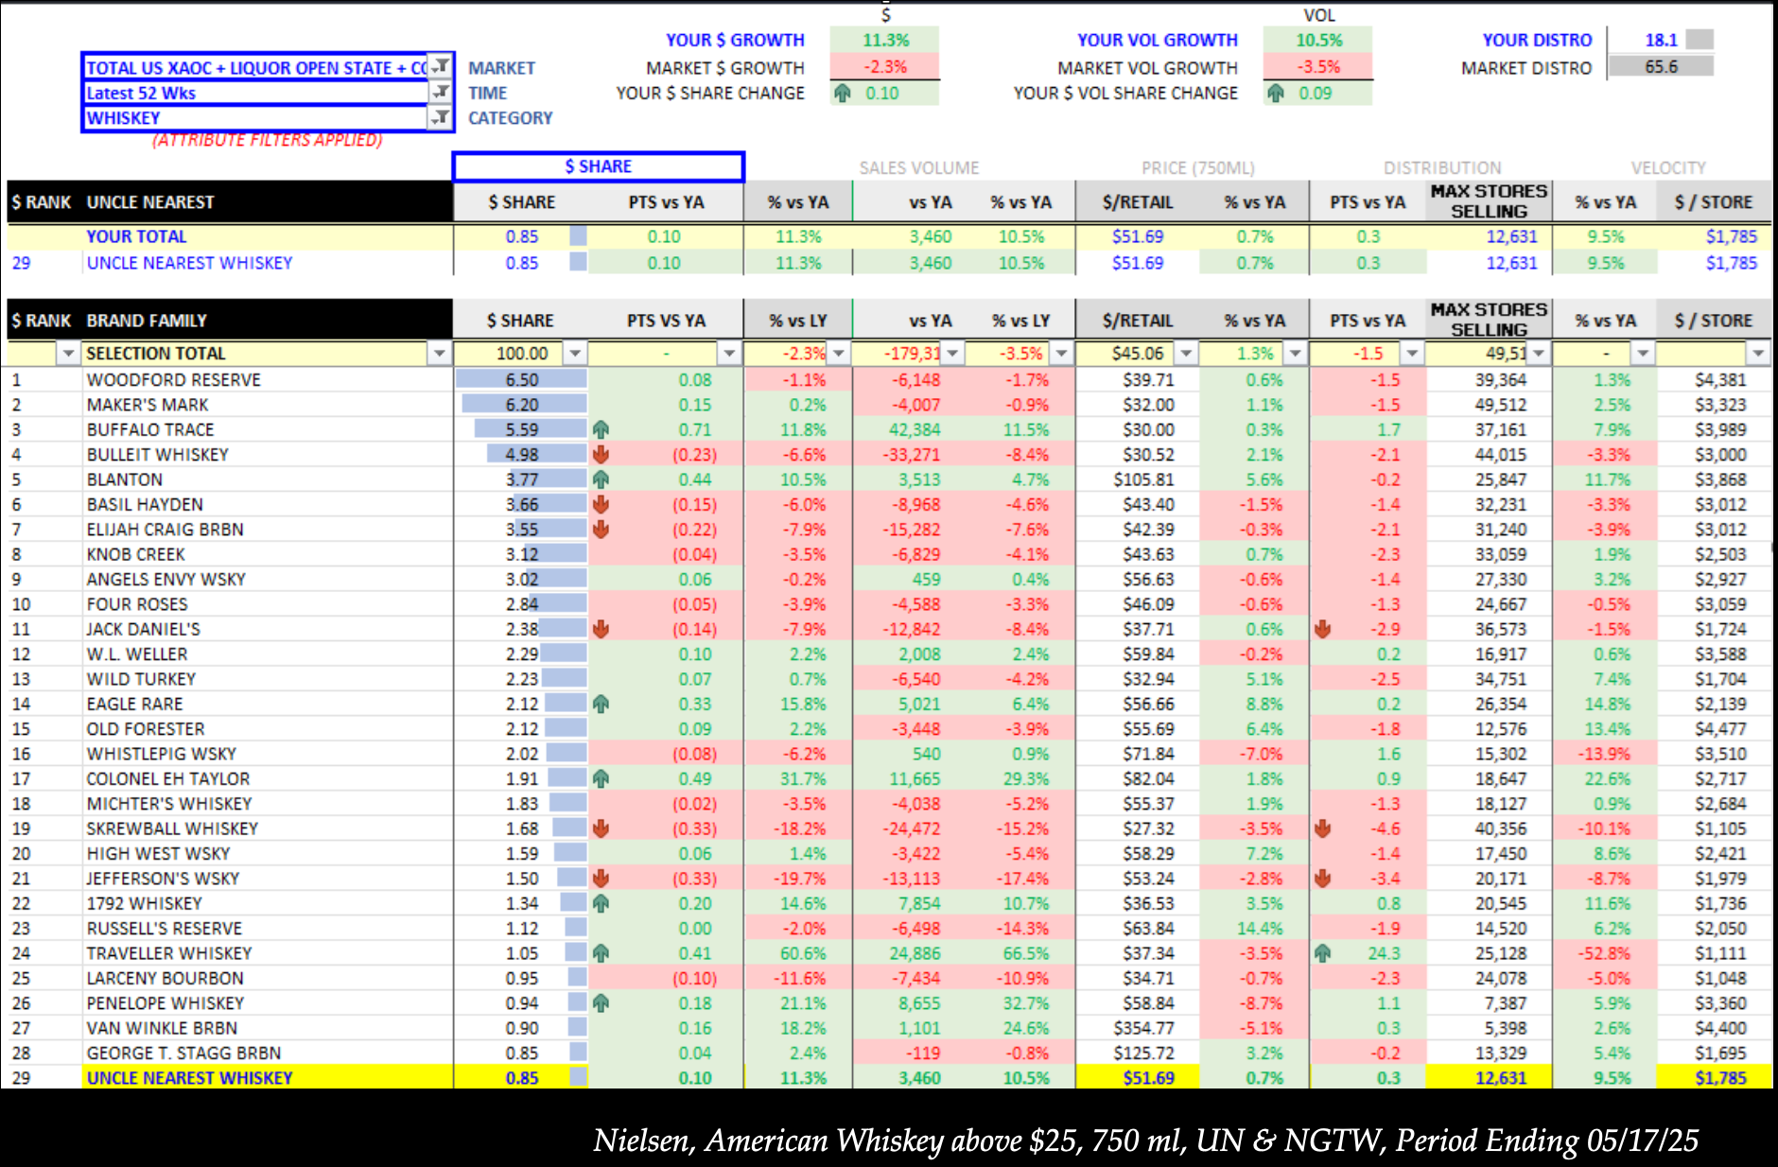Image resolution: width=1778 pixels, height=1167 pixels.
Task: Click the UNCLE NEAREST WHISKEY link in the top table
Action: click(x=189, y=263)
